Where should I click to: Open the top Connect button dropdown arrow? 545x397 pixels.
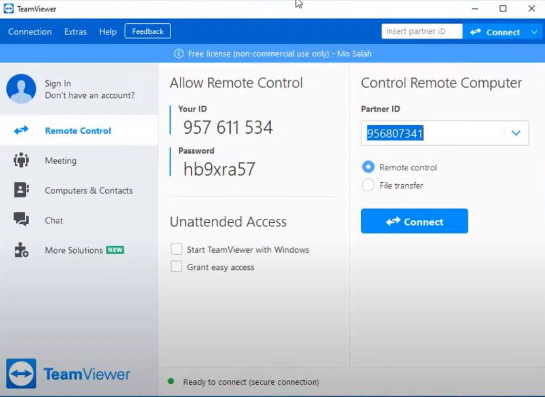(x=534, y=32)
